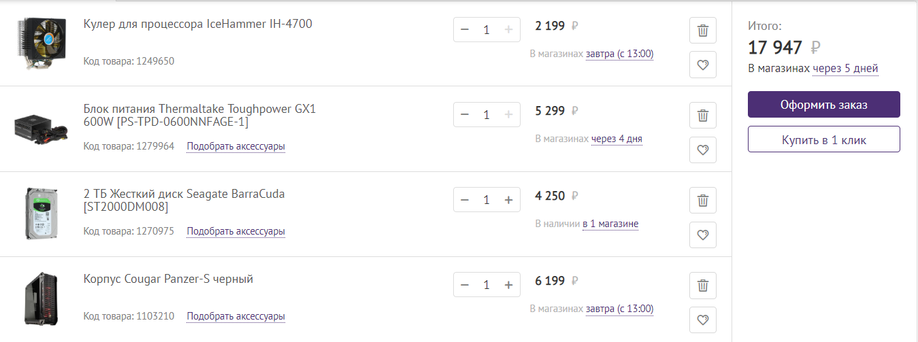Decrease Cougar Panzer-S quantity with minus
This screenshot has height=342, width=918.
point(465,285)
